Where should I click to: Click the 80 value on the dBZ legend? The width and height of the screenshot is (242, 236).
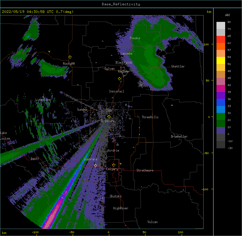pos(229,22)
